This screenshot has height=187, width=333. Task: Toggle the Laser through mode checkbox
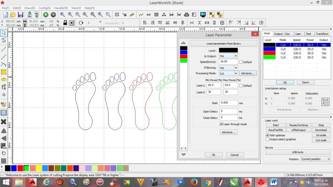point(221,124)
